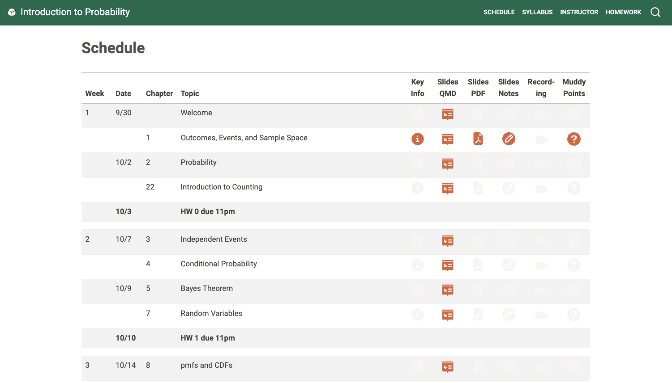Open Slides QMD for Random Variables
The image size is (672, 383).
click(448, 315)
